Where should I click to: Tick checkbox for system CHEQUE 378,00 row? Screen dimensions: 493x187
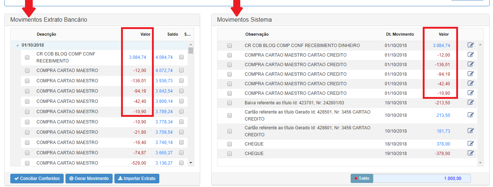click(x=230, y=144)
